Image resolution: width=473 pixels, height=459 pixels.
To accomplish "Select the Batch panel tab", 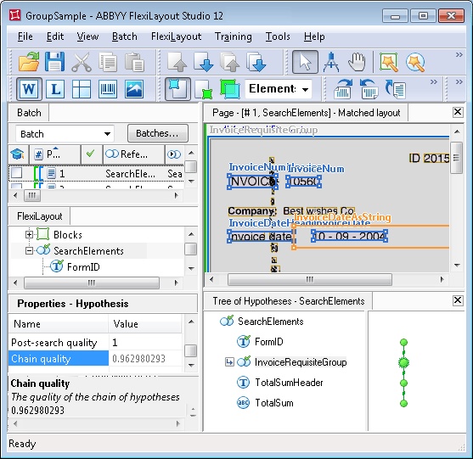I will 29,113.
